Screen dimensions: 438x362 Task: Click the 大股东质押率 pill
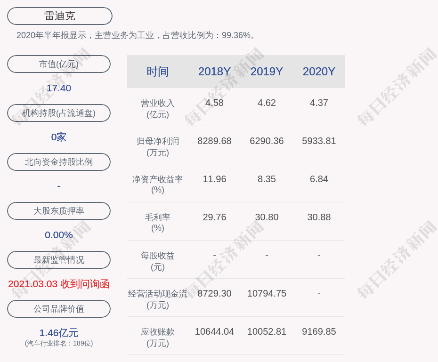point(59,211)
